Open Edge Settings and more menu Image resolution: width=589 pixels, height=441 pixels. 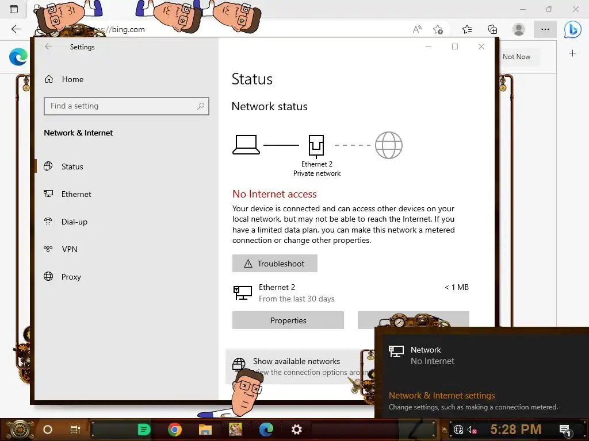point(545,29)
